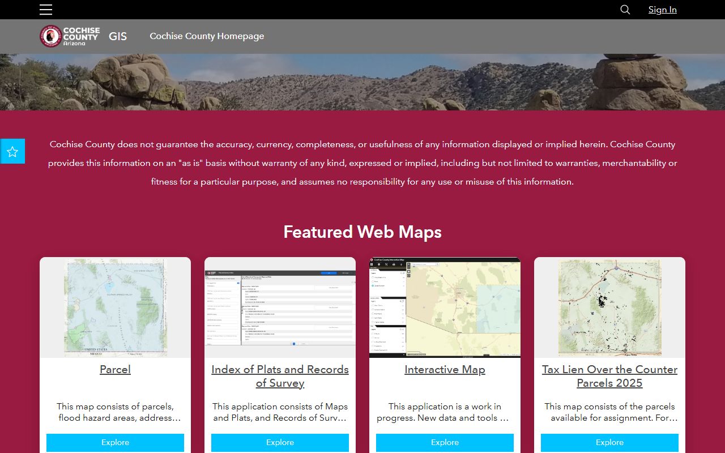Explore the Tax Lien parcels map

609,443
